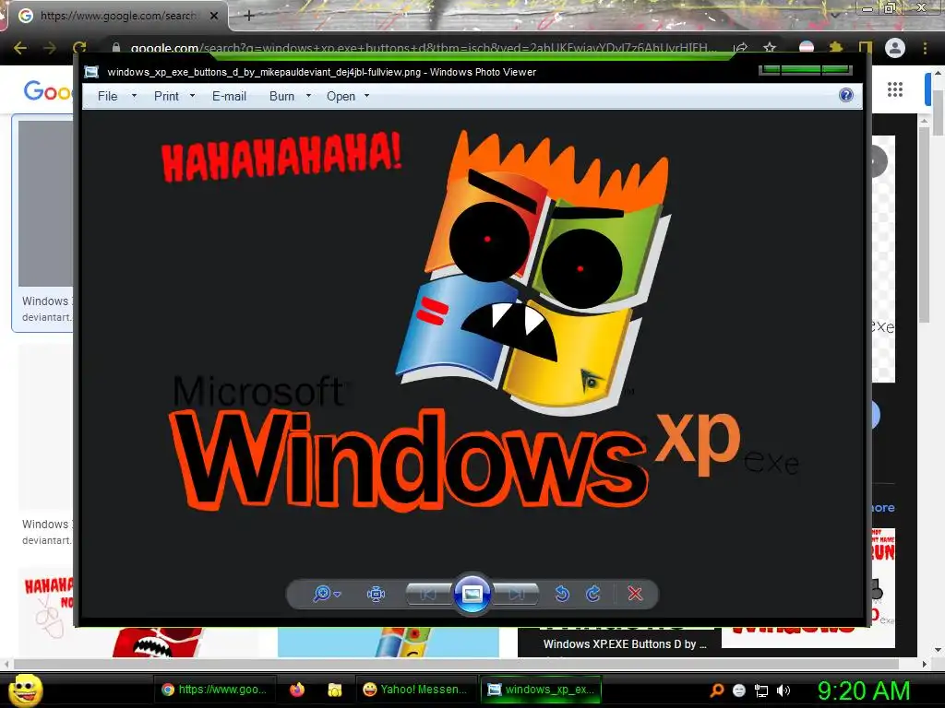Viewport: 945px width, 708px height.
Task: Open file explorer folder on taskbar
Action: point(334,690)
